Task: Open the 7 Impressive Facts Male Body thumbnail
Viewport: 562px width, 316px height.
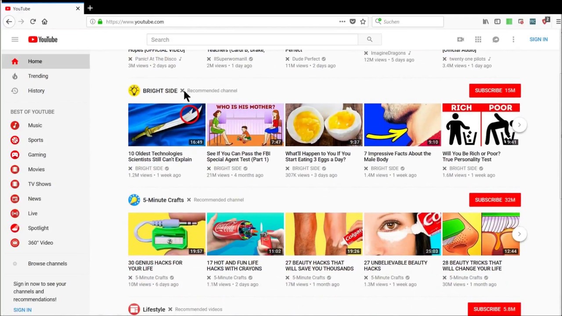Action: (x=403, y=125)
